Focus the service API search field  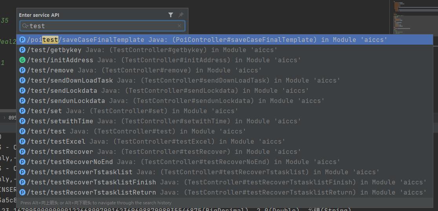102,26
